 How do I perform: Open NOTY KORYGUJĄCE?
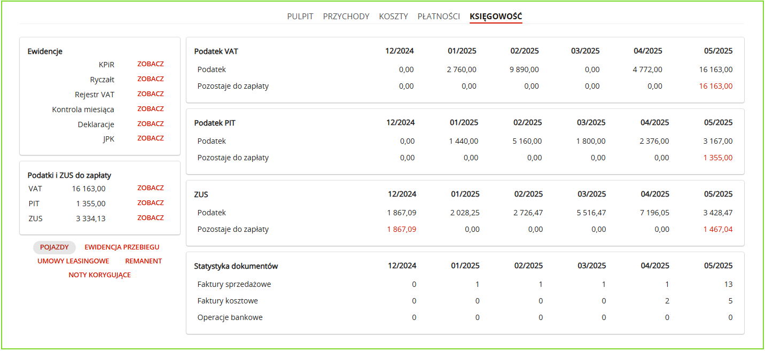[99, 275]
